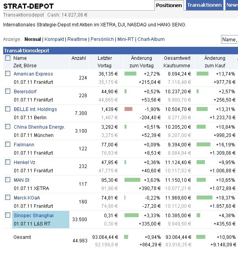
Task: Click Merck KGaA purchase change bar +18,37%
Action: click(205, 198)
